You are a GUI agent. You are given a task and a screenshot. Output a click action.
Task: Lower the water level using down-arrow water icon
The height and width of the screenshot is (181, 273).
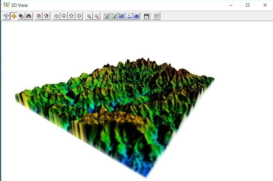point(128,16)
